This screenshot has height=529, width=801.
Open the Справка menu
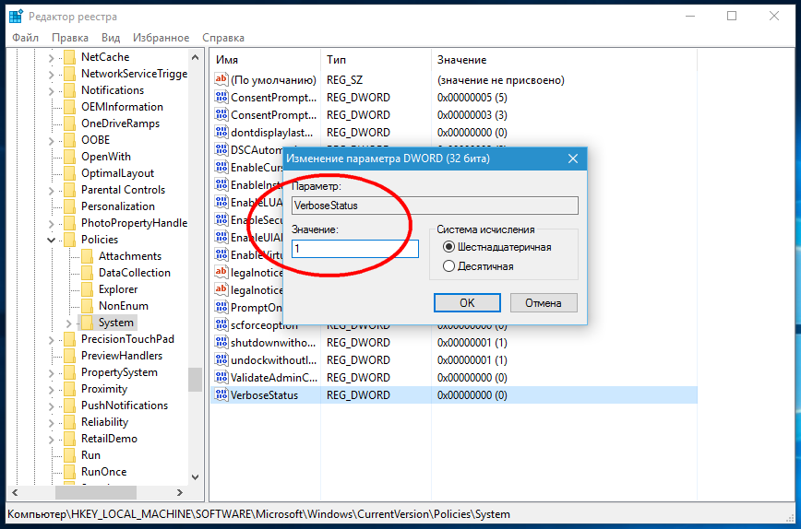pyautogui.click(x=223, y=38)
